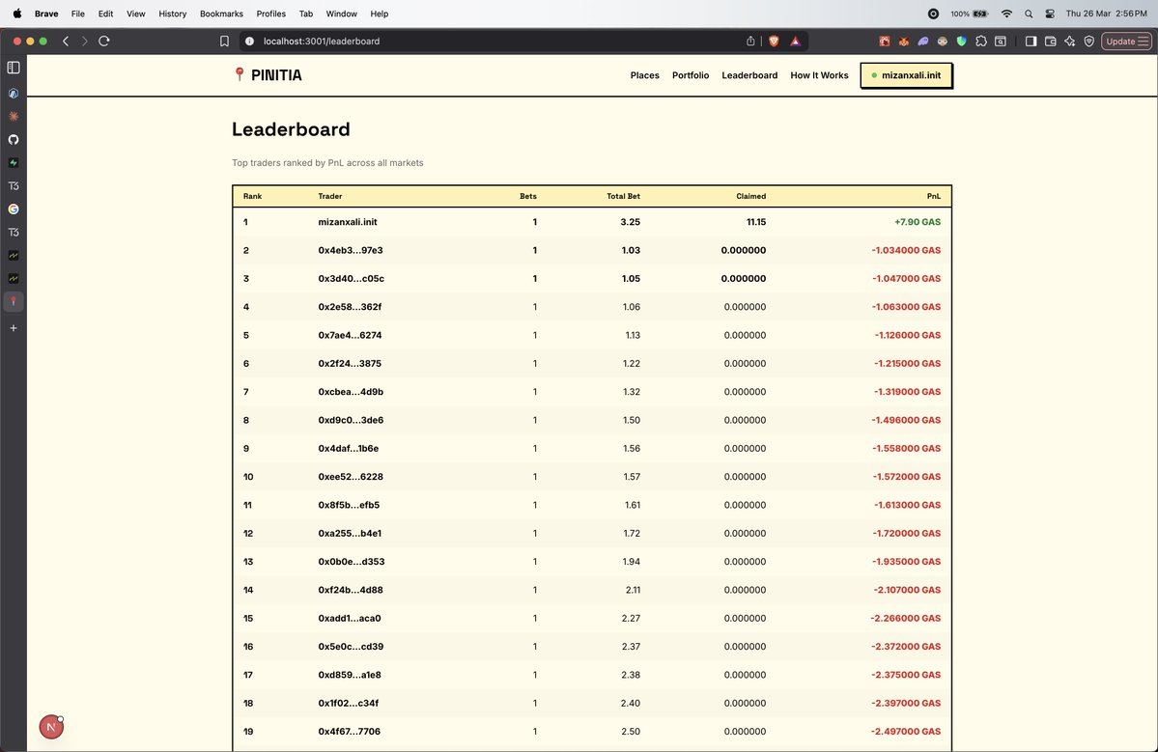Click the -1.572000 GAS PnL value

907,477
